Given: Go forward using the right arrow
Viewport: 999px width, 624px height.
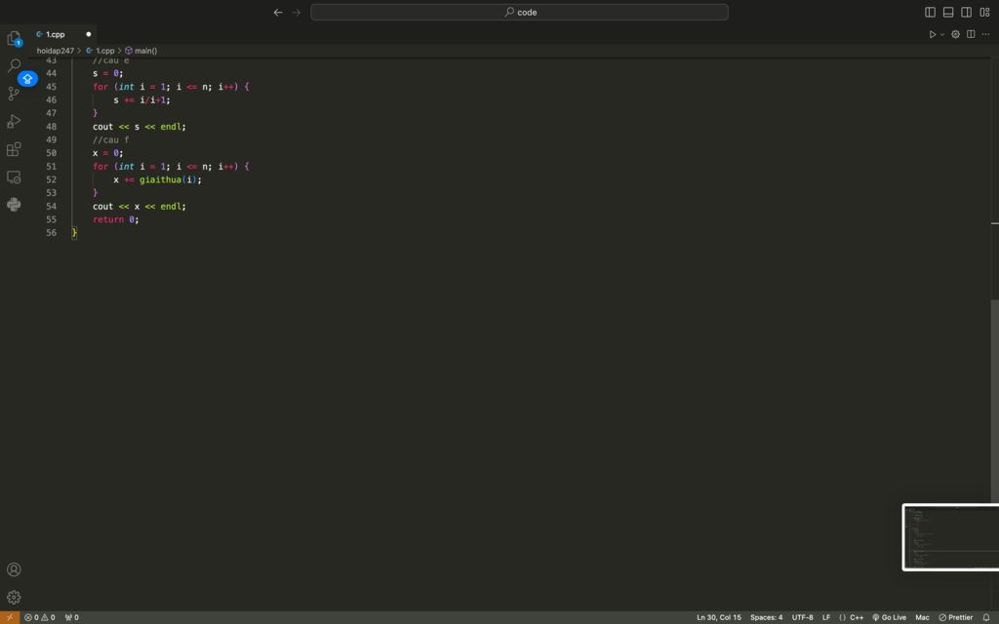Looking at the screenshot, I should [297, 12].
